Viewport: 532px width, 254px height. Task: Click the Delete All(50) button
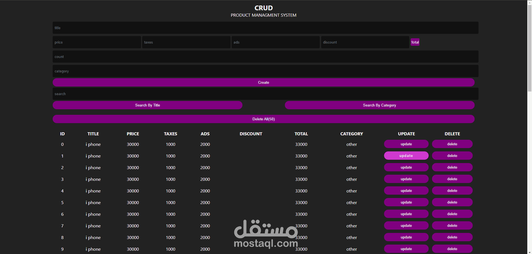click(263, 119)
